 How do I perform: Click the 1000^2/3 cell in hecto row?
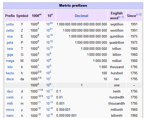click(36, 73)
